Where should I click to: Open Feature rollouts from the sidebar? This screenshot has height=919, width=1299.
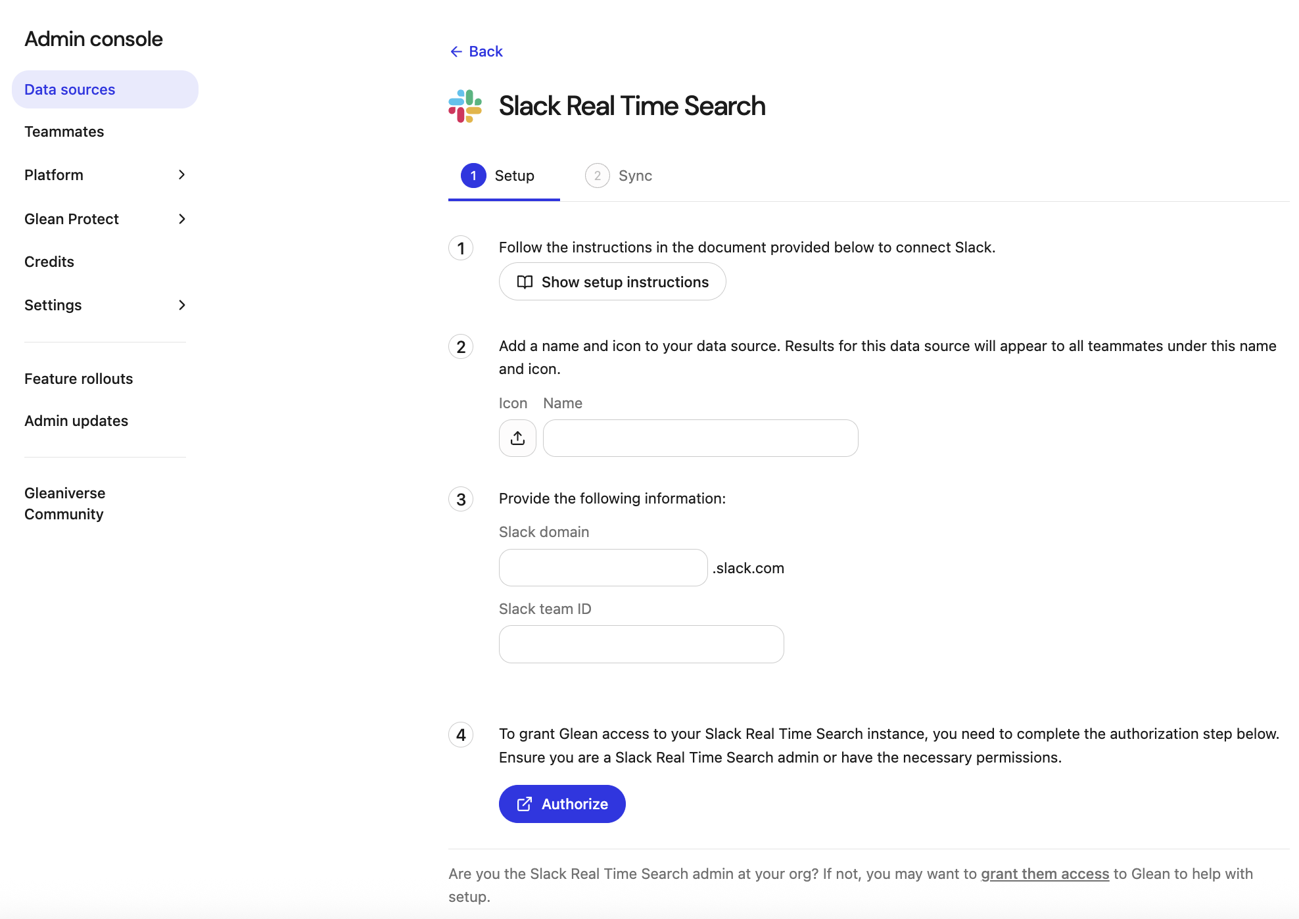[78, 379]
